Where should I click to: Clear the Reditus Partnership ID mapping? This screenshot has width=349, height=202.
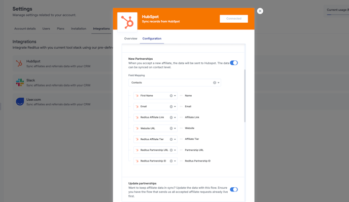click(x=171, y=161)
